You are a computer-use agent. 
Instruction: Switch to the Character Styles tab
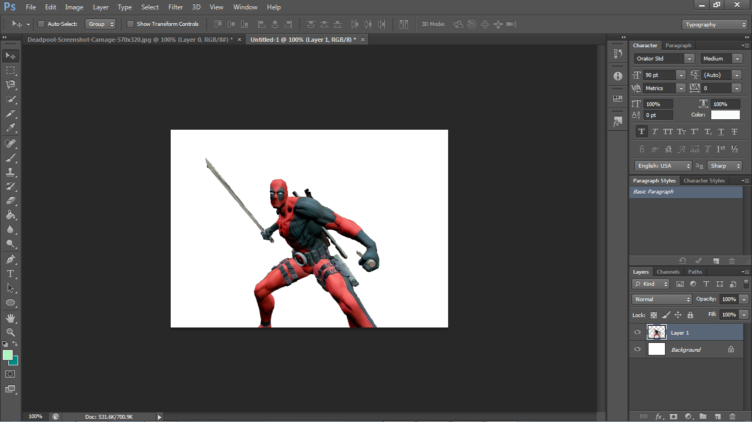click(704, 181)
